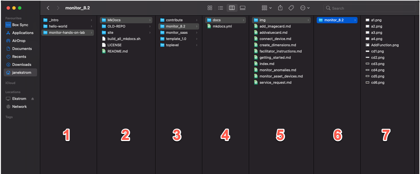
Task: Open Applications from the sidebar
Action: coord(22,33)
